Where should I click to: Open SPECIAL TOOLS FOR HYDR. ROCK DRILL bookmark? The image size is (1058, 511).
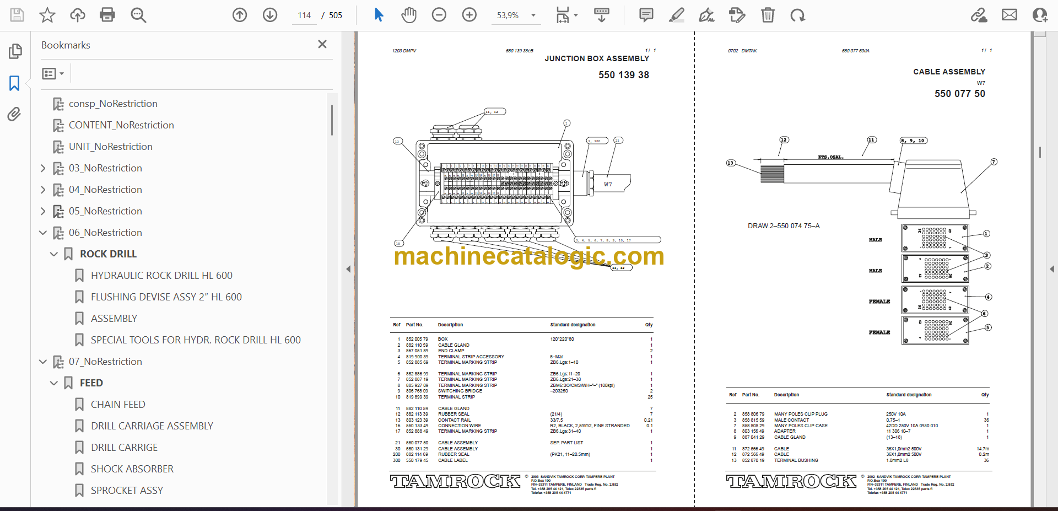[196, 340]
